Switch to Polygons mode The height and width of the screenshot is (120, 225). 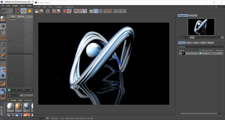coord(3,56)
